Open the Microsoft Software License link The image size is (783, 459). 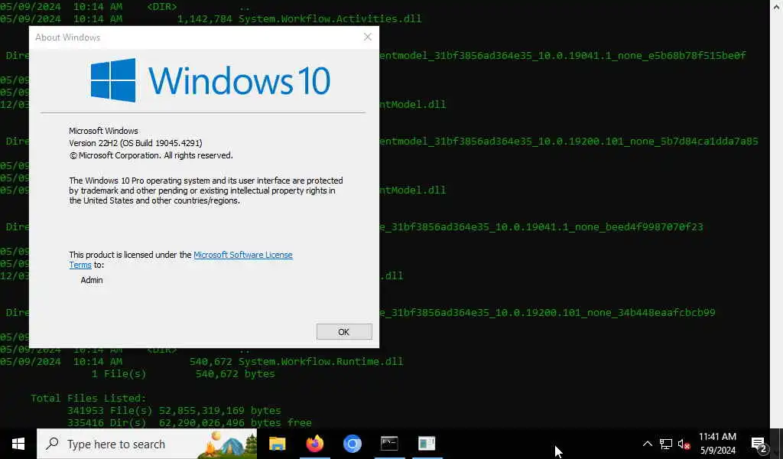[x=242, y=255]
